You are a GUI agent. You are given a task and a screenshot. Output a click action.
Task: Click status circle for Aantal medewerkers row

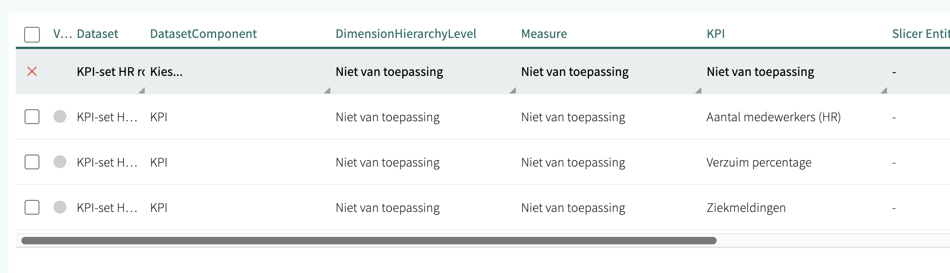(60, 117)
